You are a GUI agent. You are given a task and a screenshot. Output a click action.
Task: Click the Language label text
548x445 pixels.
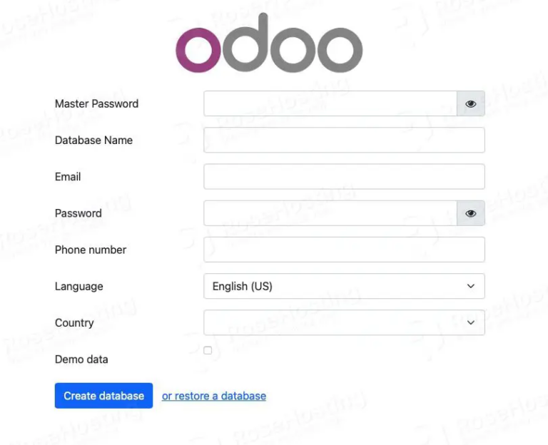point(79,287)
